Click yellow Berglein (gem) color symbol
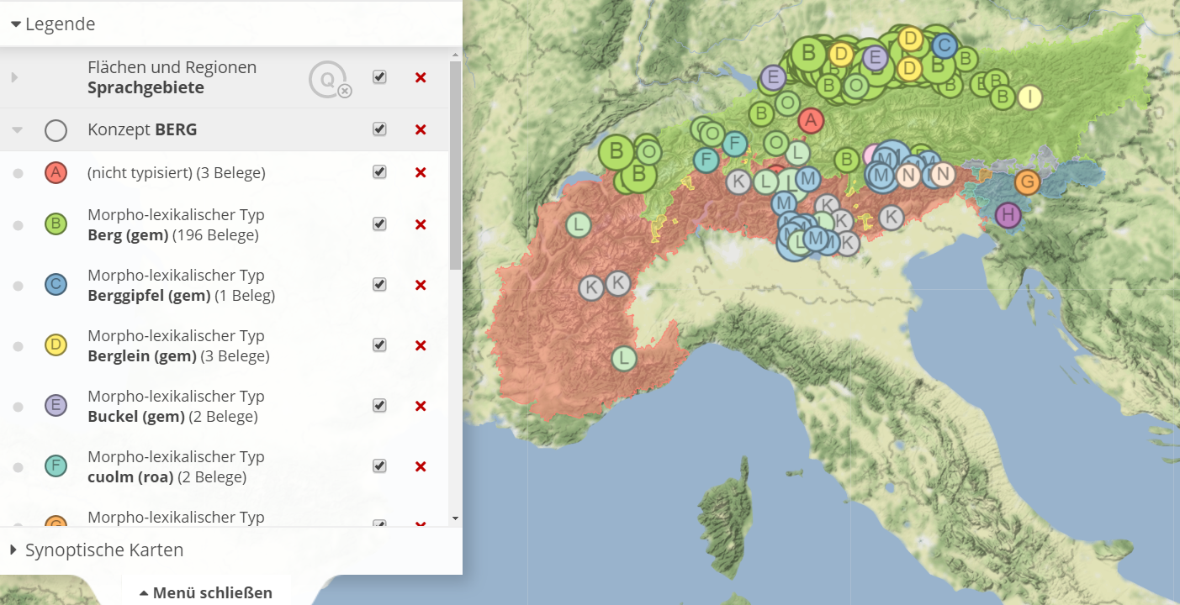The width and height of the screenshot is (1180, 605). coord(56,345)
